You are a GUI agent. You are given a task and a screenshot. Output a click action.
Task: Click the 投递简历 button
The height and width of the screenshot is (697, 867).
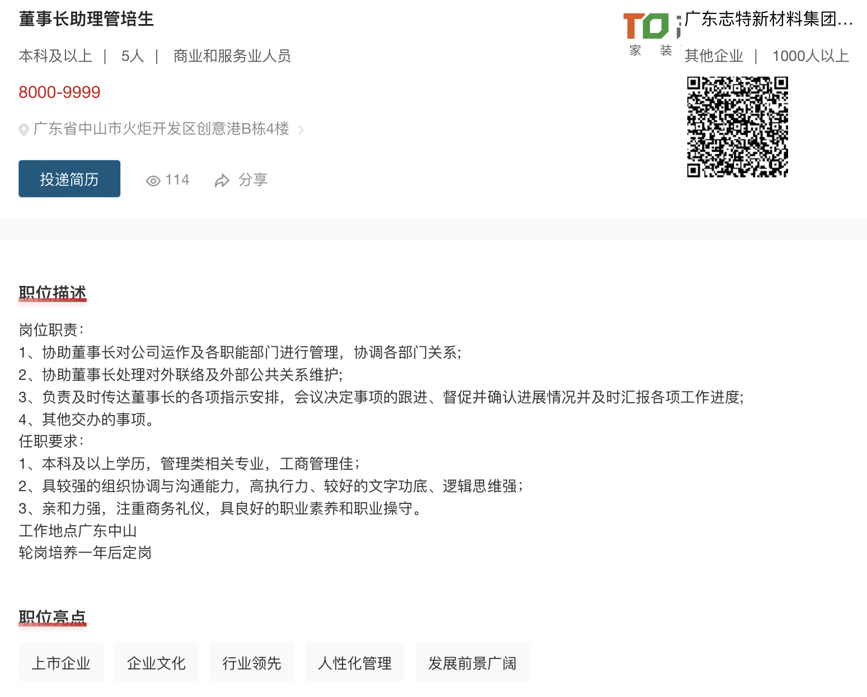[69, 179]
